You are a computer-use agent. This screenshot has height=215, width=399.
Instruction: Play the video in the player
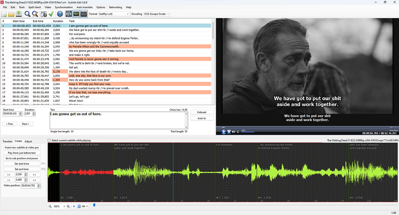click(224, 132)
